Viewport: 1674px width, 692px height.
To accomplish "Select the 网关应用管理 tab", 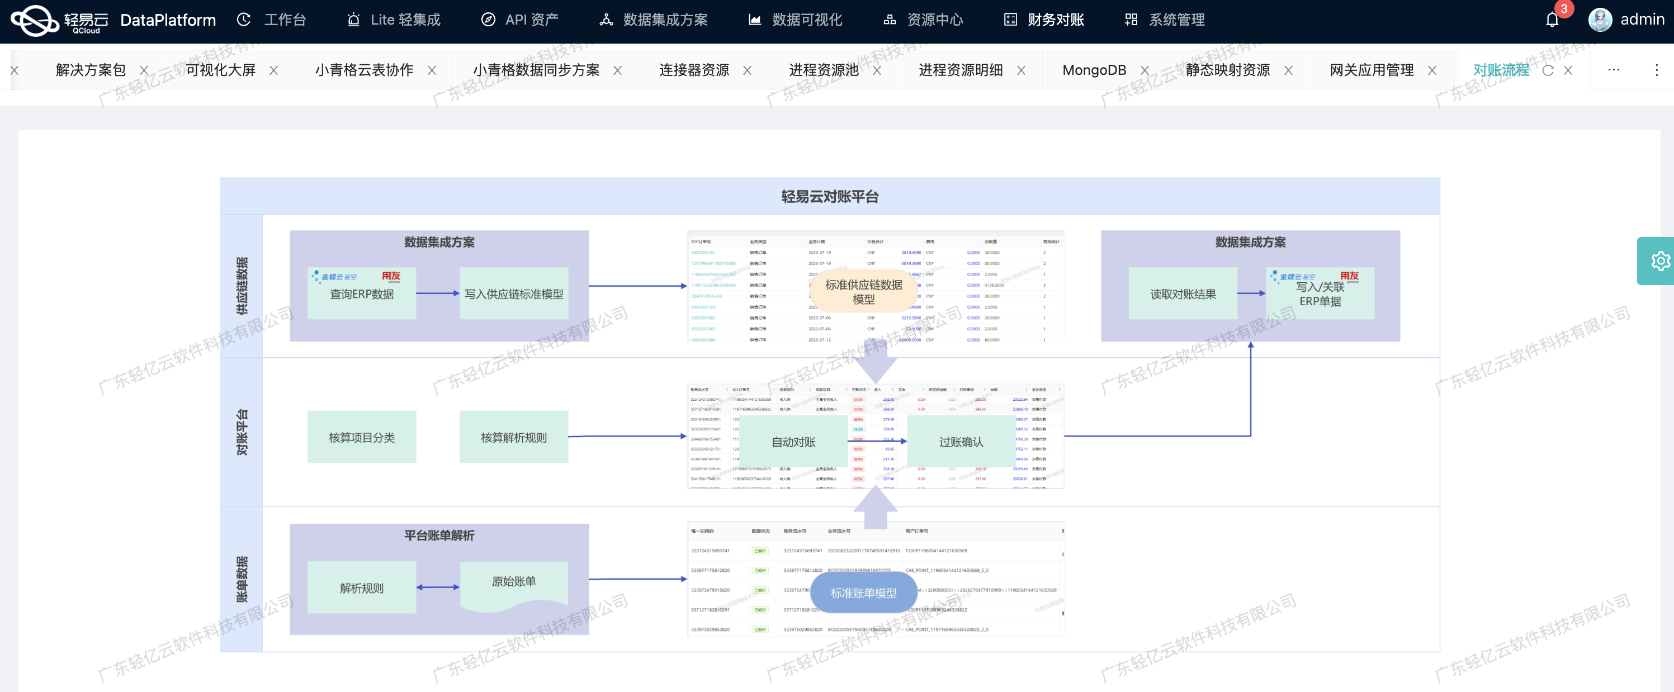I will tap(1371, 70).
